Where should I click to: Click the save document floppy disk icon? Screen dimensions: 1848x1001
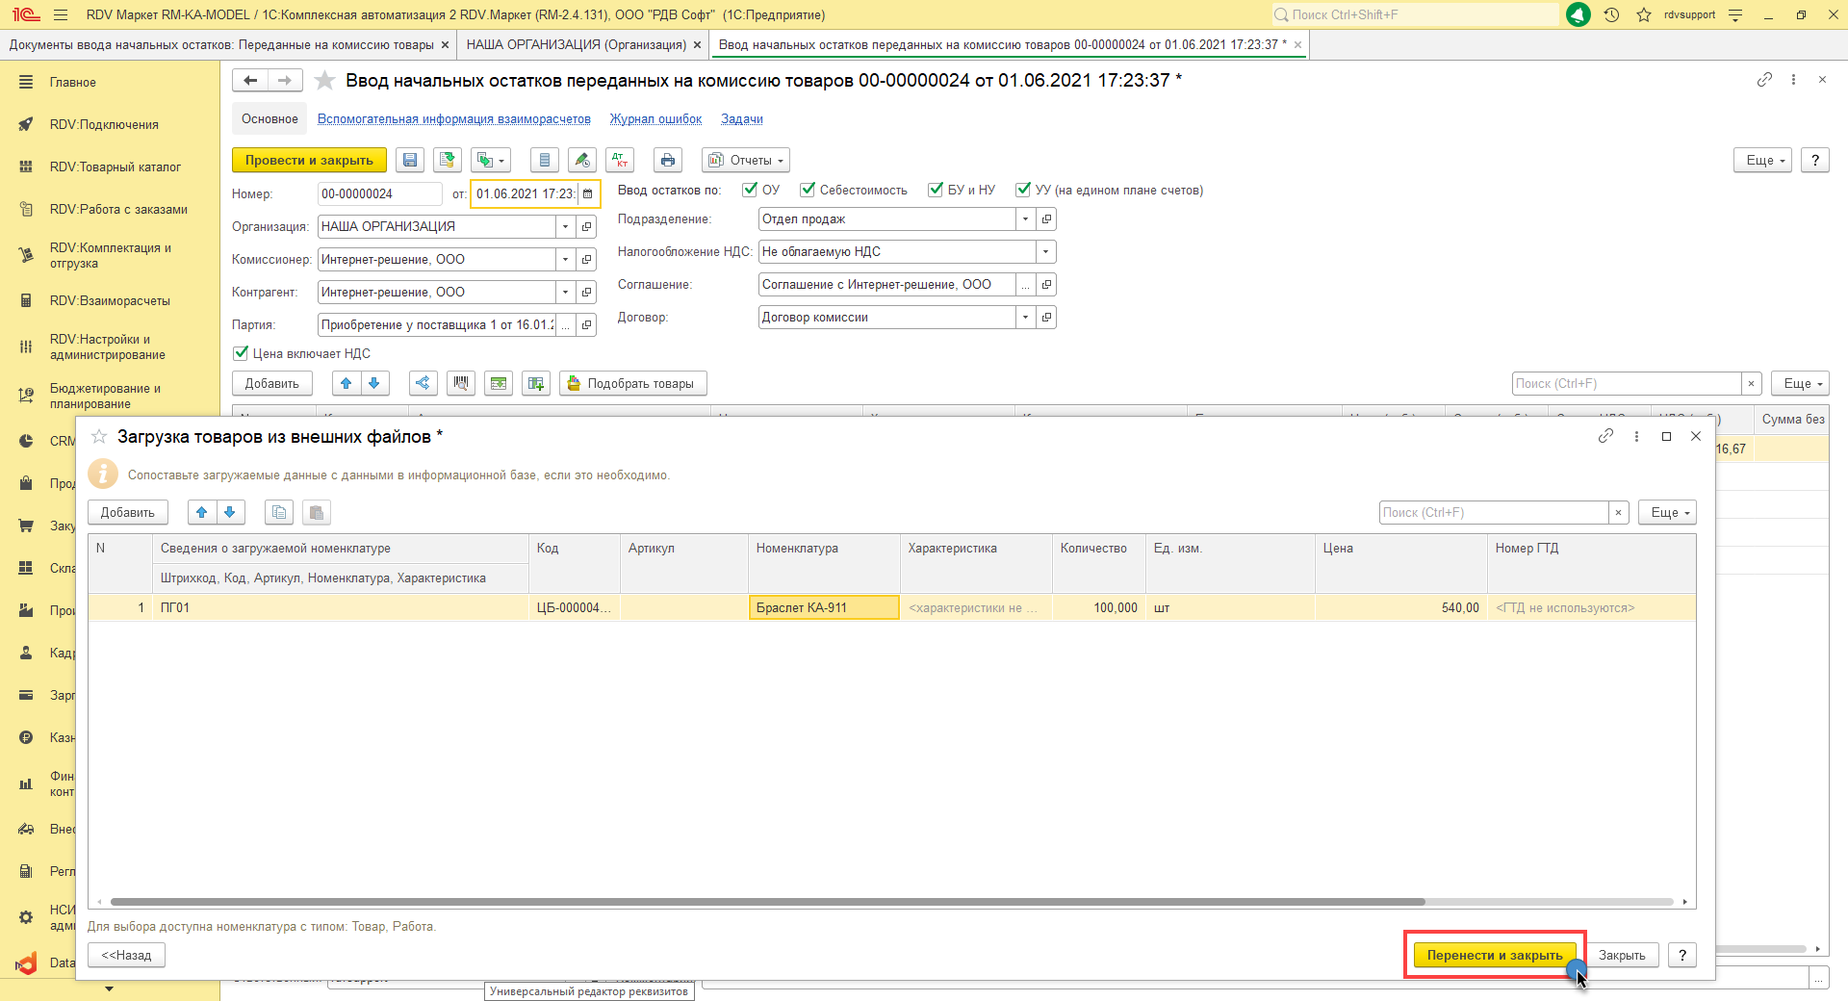tap(410, 161)
